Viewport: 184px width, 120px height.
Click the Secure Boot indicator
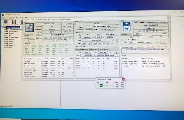pos(151,47)
